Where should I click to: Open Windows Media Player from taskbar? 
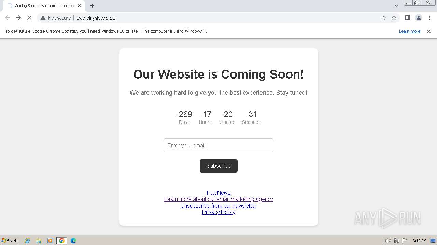point(50,241)
